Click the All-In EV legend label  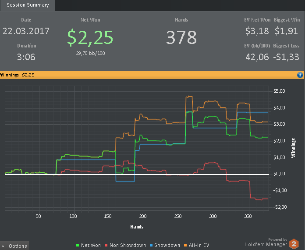pyautogui.click(x=199, y=245)
